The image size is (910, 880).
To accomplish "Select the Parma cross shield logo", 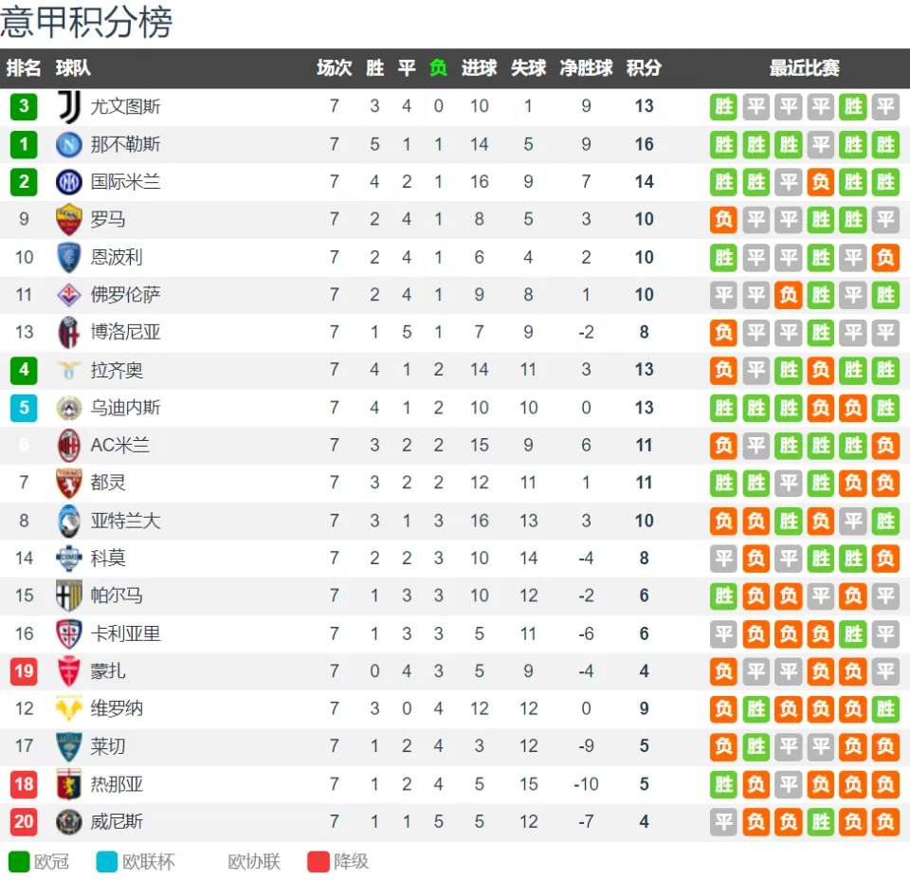I will coord(68,596).
